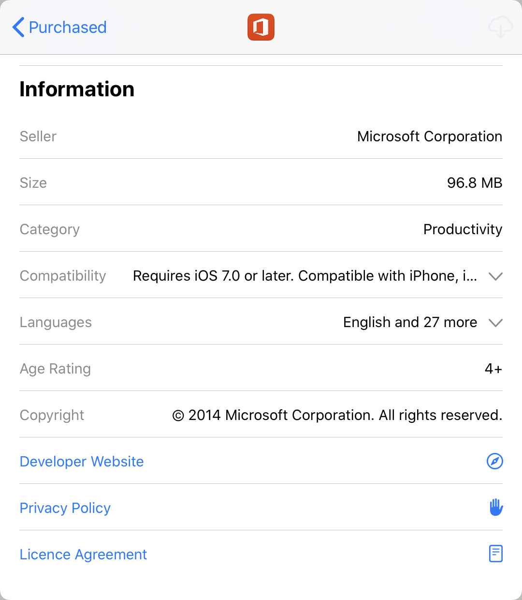
Task: Open the Developer Website link
Action: pos(82,462)
